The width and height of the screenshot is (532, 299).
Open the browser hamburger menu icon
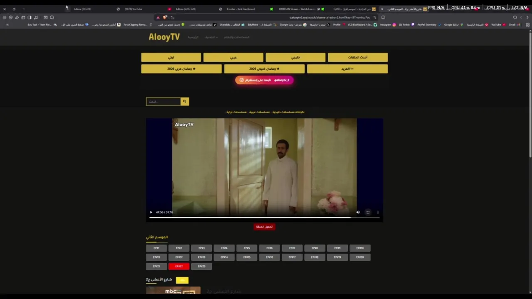pos(5,17)
